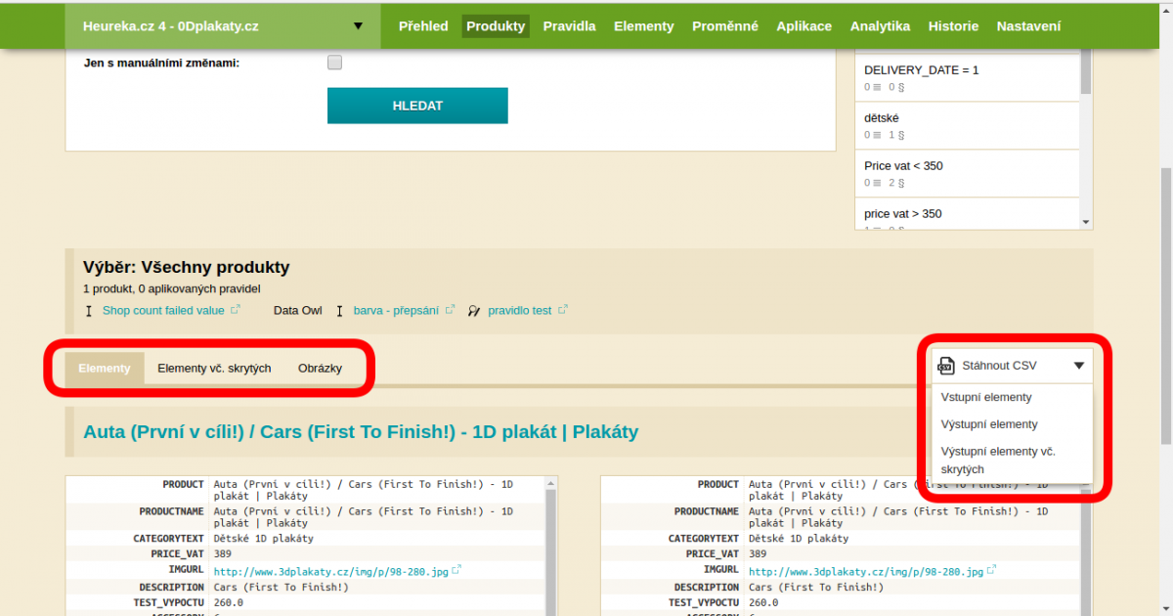Open Nastavení in the navigation bar
The height and width of the screenshot is (616, 1173).
(x=1028, y=26)
